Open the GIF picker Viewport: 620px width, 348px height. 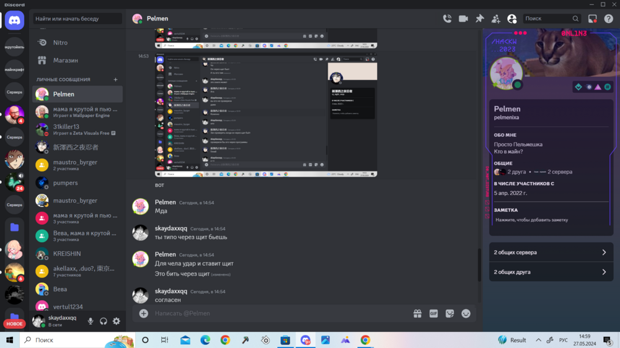tap(433, 313)
